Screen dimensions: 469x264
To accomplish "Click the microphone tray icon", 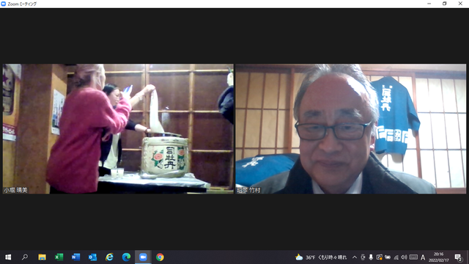I will (371, 257).
